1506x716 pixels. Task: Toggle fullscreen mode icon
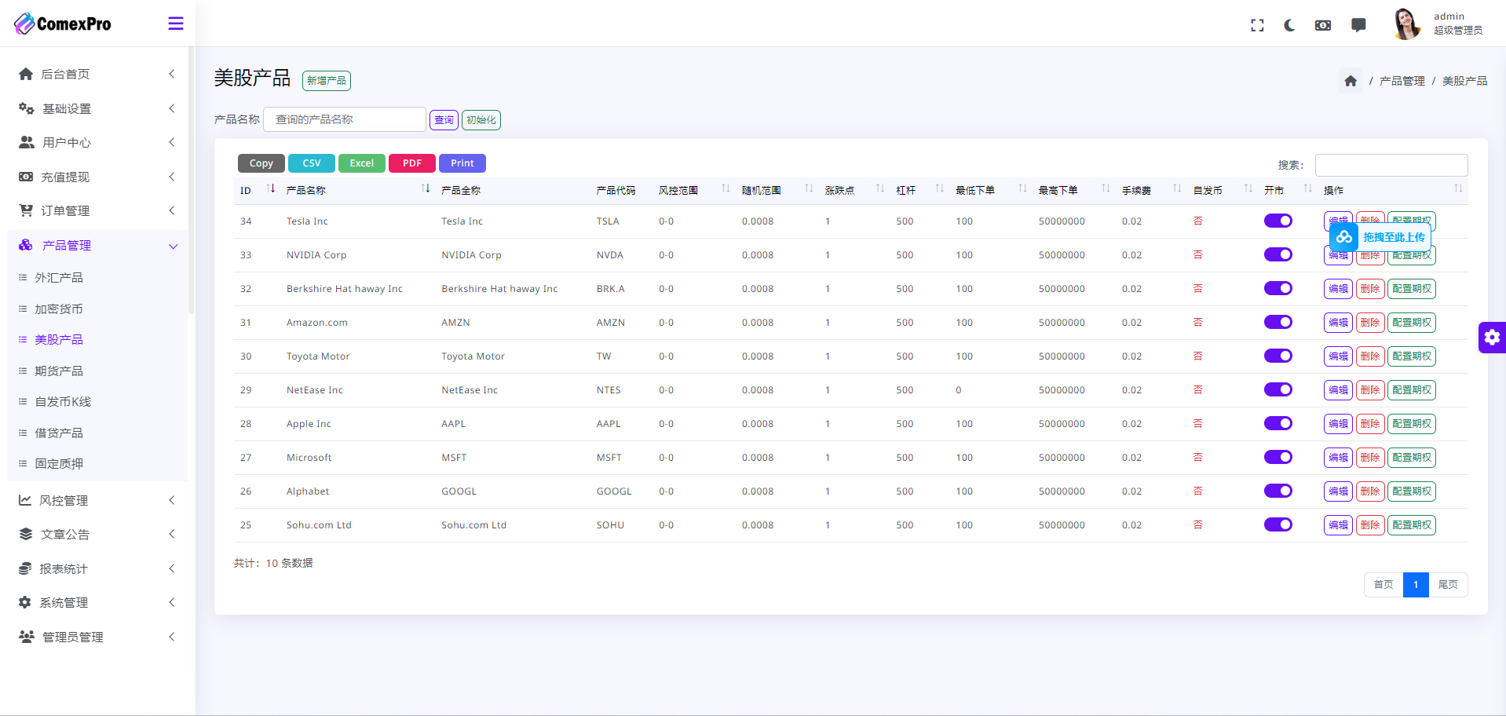(x=1257, y=25)
